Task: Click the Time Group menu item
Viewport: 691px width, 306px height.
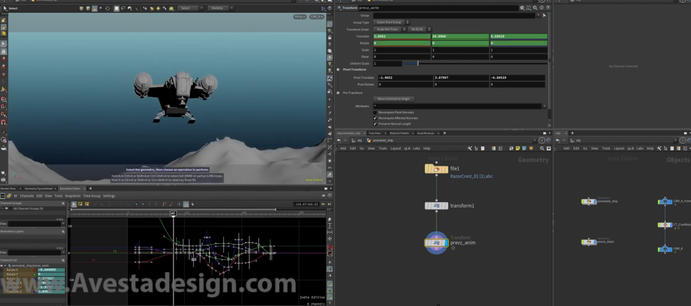Action: pyautogui.click(x=92, y=196)
